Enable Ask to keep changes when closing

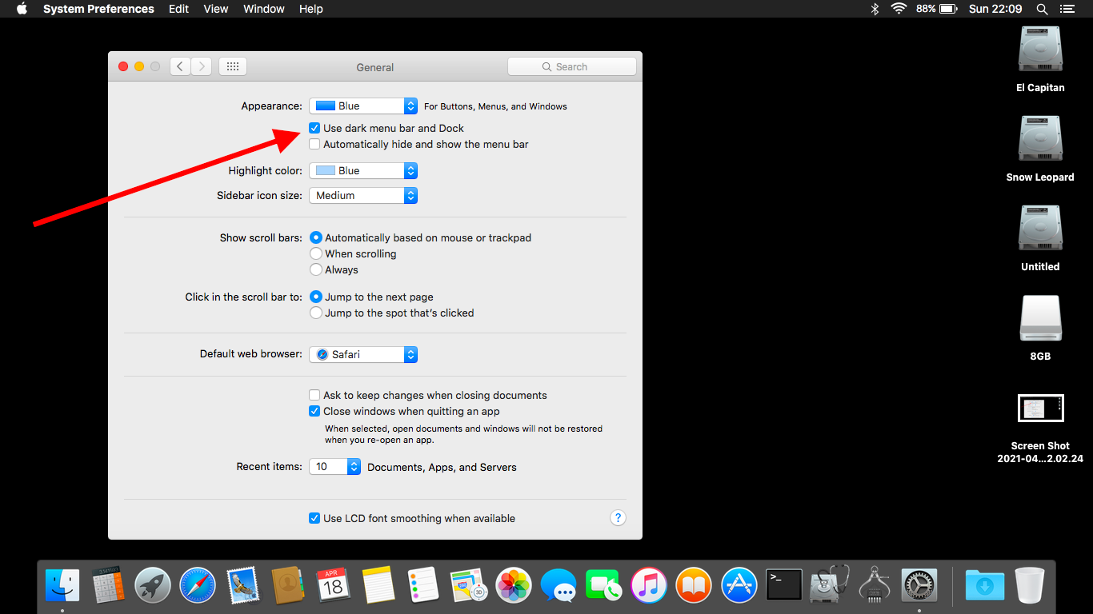coord(315,395)
